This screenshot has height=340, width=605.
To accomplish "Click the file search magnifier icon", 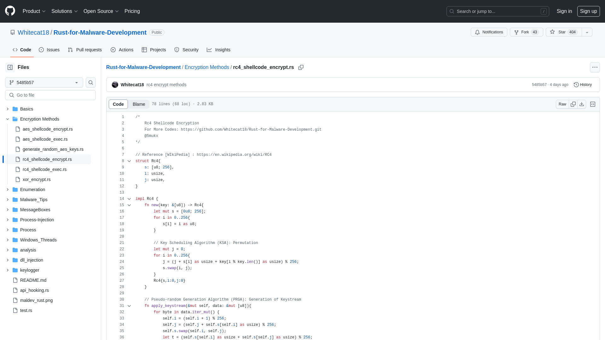I will pyautogui.click(x=91, y=82).
